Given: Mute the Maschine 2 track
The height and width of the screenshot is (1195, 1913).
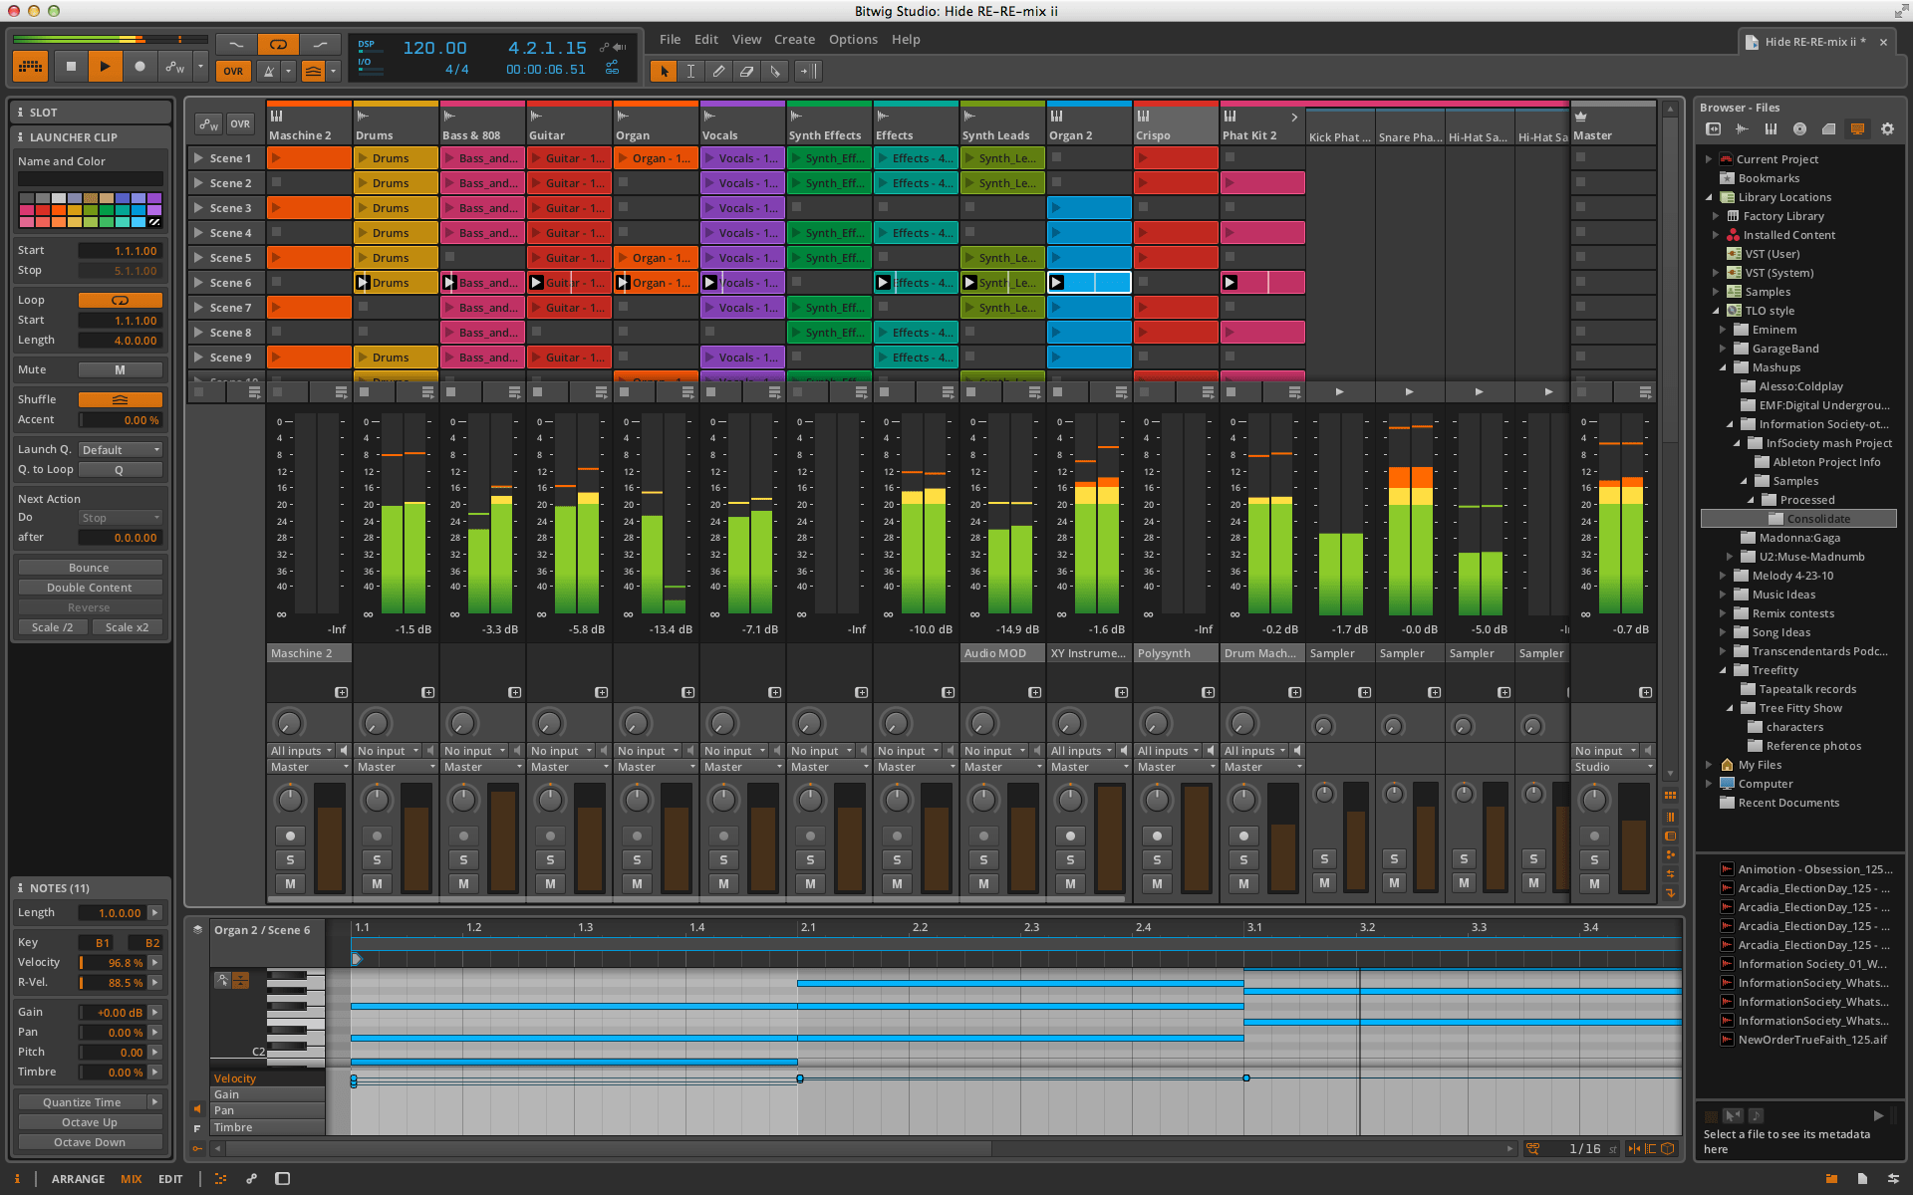Looking at the screenshot, I should click(x=290, y=882).
